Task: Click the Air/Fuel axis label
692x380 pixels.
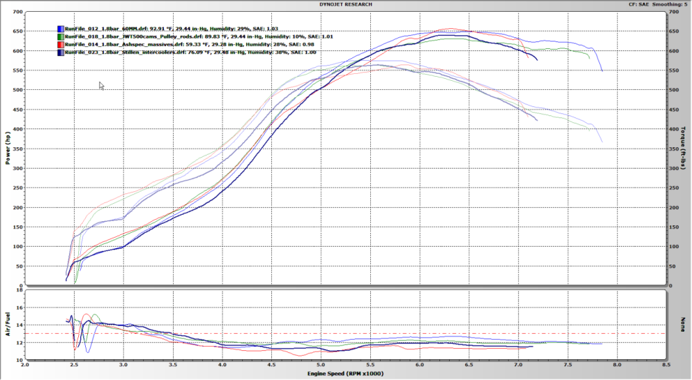Action: point(8,324)
